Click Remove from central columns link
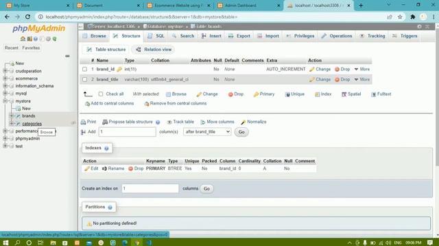 coord(176,103)
